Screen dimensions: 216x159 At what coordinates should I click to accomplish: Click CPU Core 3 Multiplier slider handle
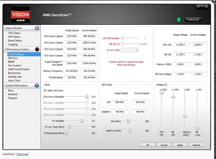87,115
